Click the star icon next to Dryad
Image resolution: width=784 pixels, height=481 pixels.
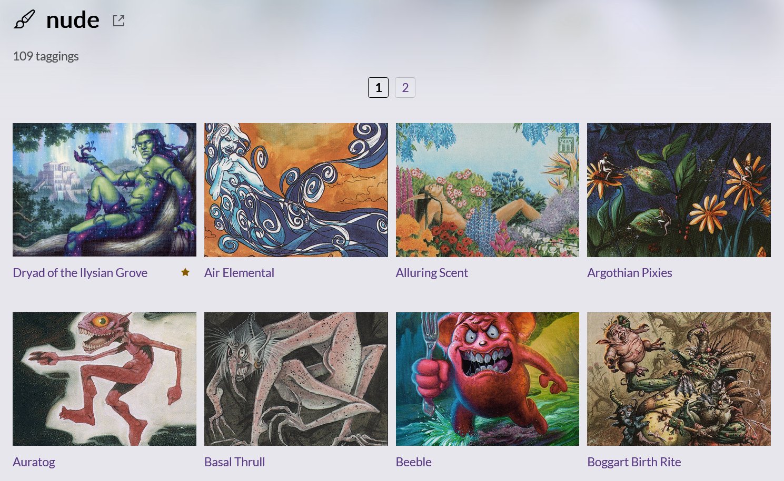(185, 272)
